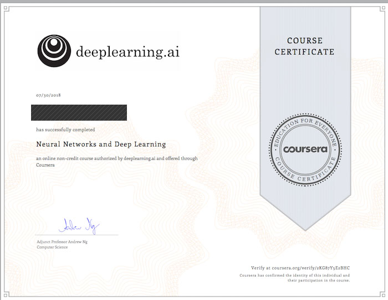This screenshot has width=388, height=300.
Task: Click the 'an online non-credit course authorized' line
Action: tap(117, 158)
